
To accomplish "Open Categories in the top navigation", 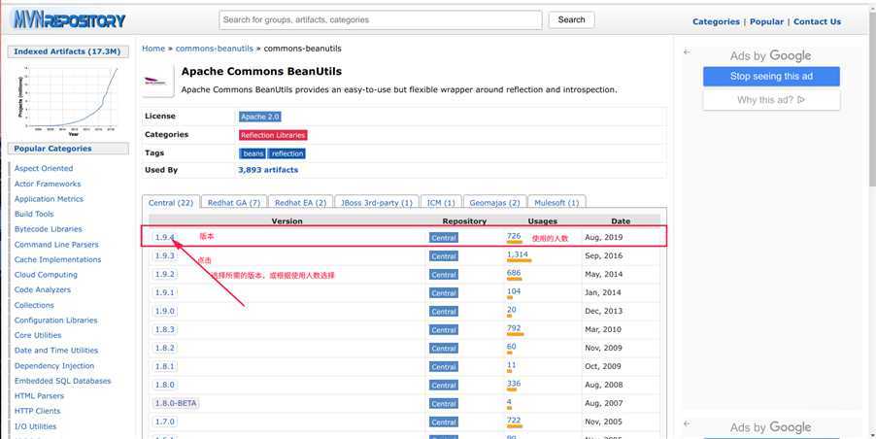I will pyautogui.click(x=716, y=21).
